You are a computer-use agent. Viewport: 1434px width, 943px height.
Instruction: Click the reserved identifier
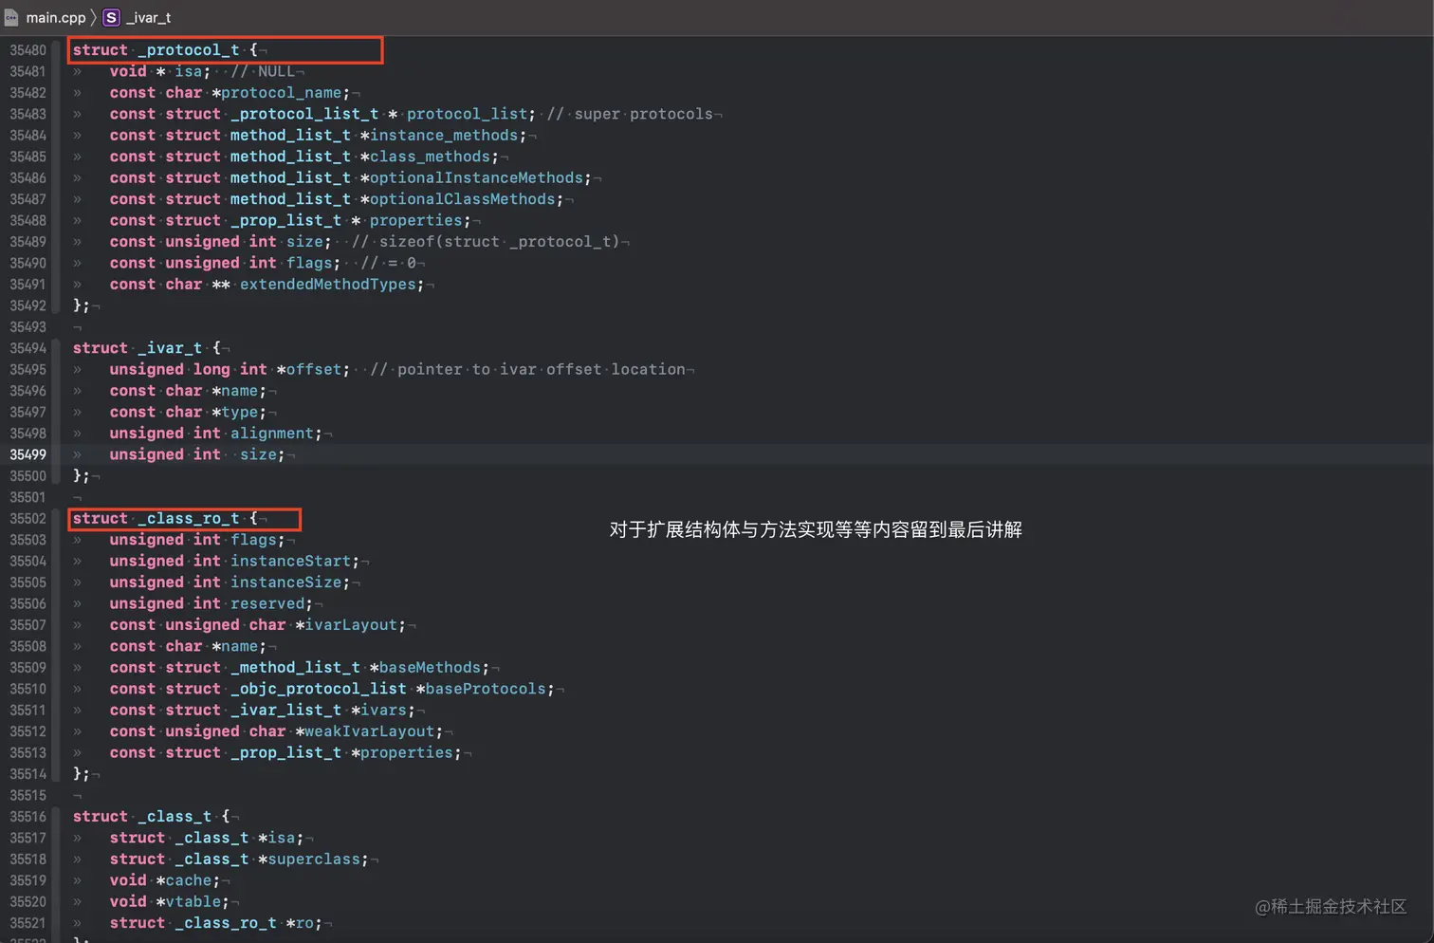click(x=267, y=603)
